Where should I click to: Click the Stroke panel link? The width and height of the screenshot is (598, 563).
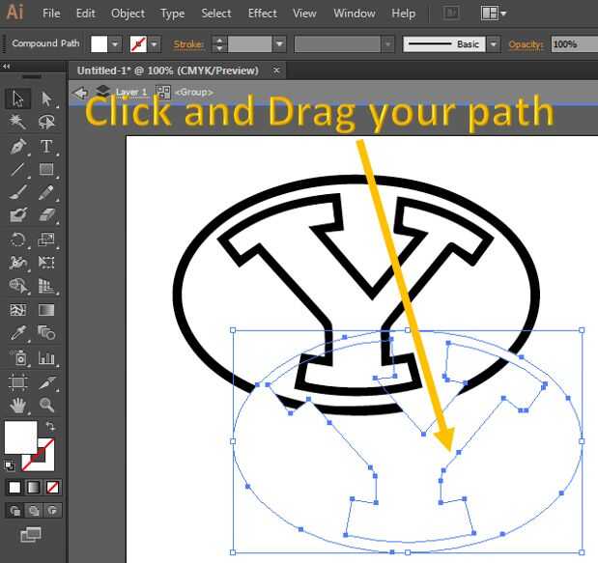188,44
